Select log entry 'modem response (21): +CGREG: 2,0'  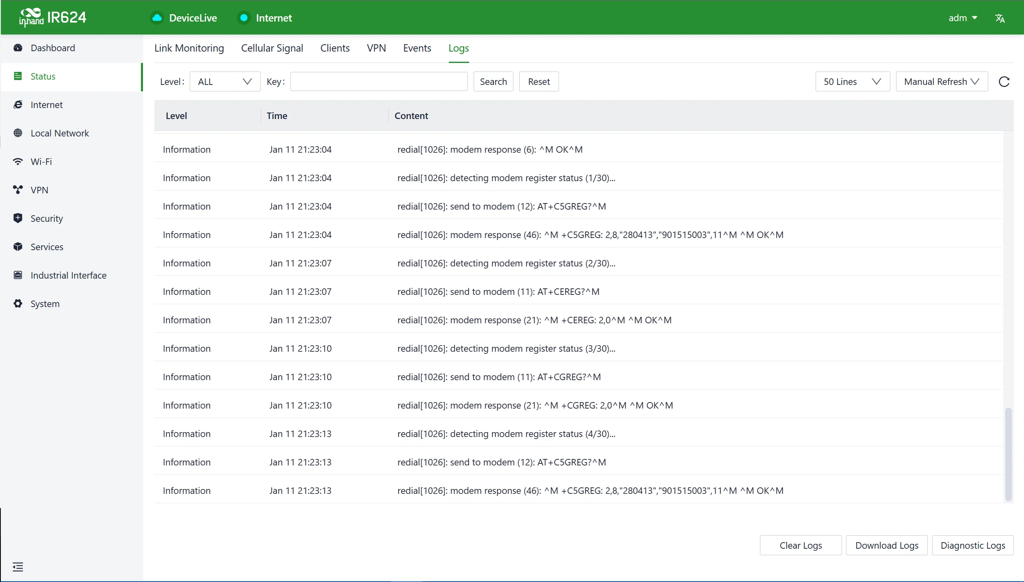(578, 405)
